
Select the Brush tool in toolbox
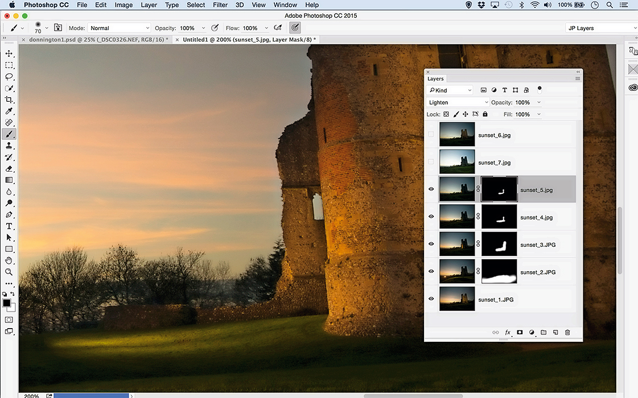9,134
